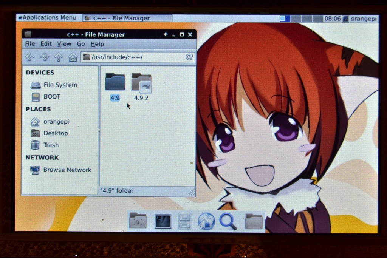Image resolution: width=387 pixels, height=258 pixels.
Task: Open Trash in Places sidebar
Action: point(45,145)
